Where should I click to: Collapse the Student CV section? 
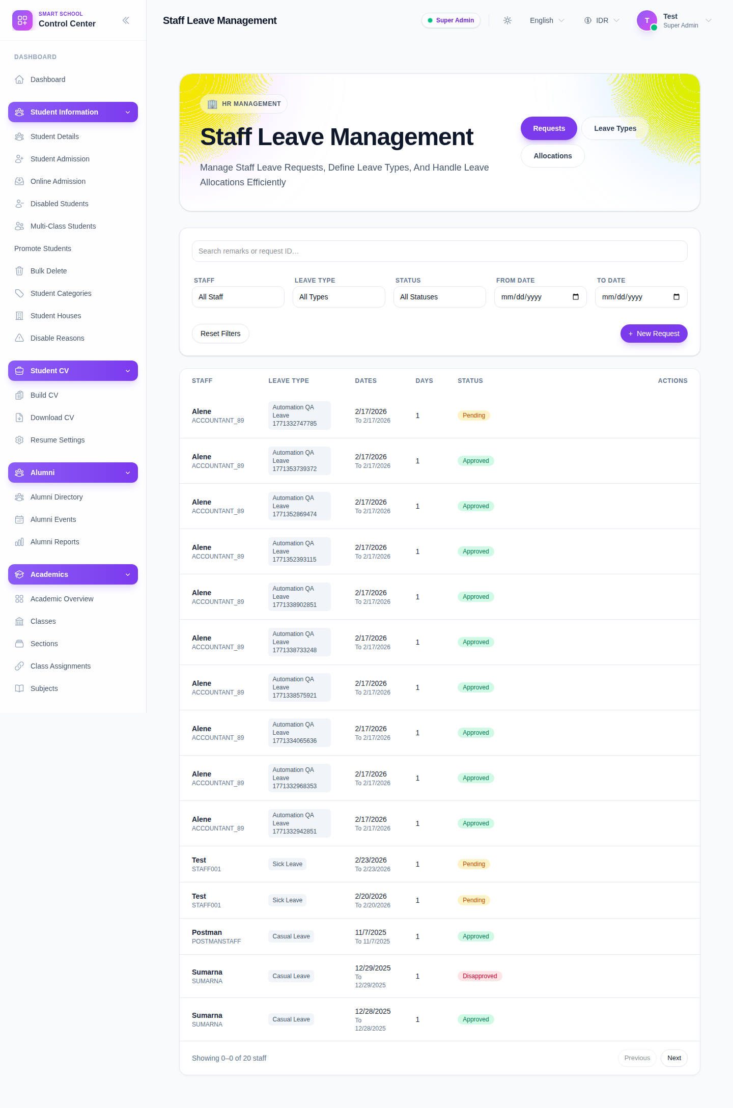click(x=73, y=371)
